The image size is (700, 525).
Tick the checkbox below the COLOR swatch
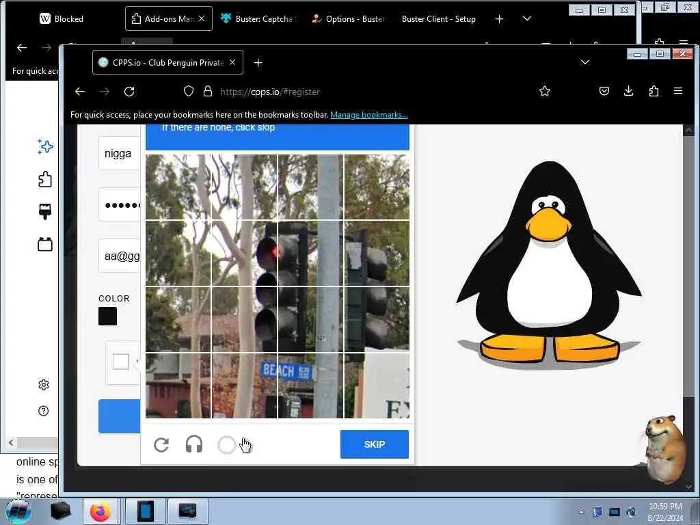click(120, 361)
